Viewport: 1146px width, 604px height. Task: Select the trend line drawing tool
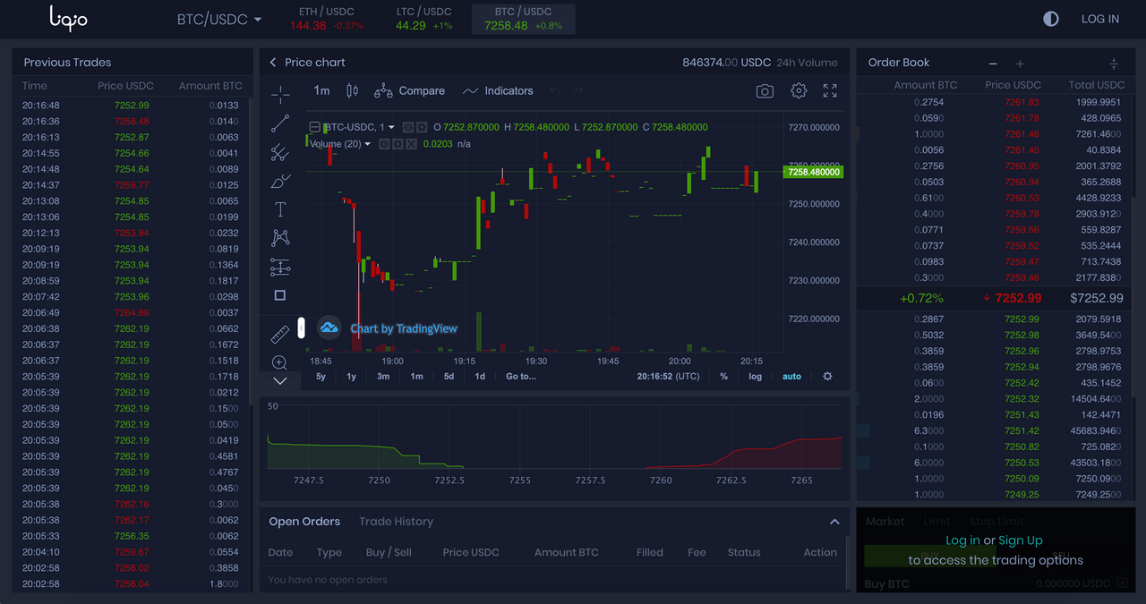[280, 123]
